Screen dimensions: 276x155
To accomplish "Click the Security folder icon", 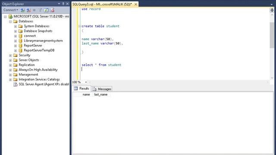I will pos(16,55).
